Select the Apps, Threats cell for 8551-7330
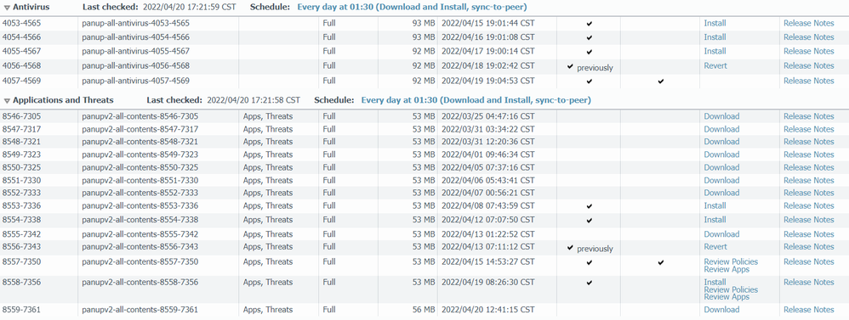The height and width of the screenshot is (320, 849). [x=267, y=181]
